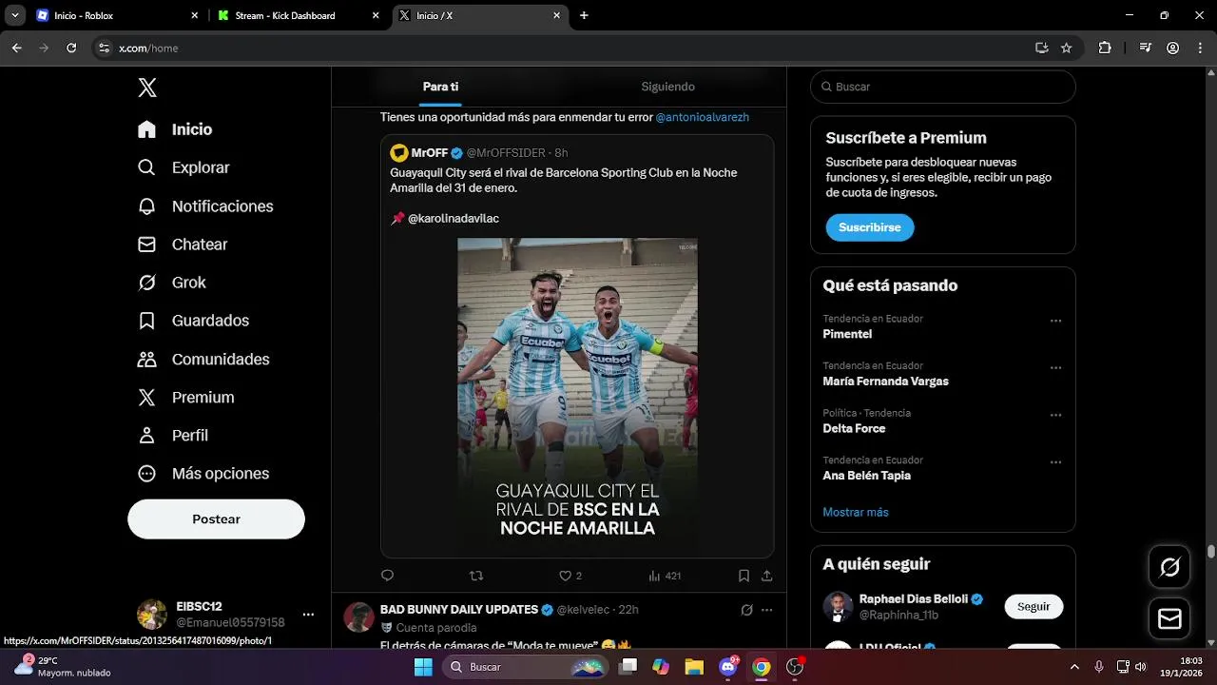Open @antonioalvarezh mention link
Screen dimensions: 1217x685
coord(703,117)
